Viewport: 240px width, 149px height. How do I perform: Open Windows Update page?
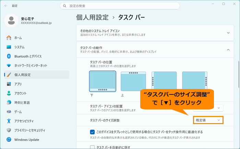(x=37, y=139)
